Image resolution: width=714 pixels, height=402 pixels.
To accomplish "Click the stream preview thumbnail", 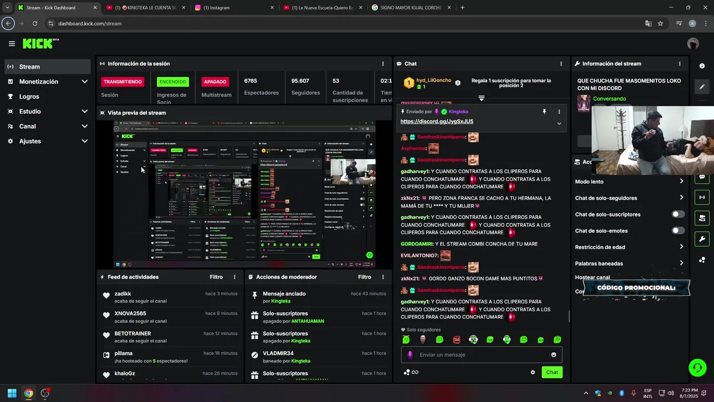I will [244, 194].
